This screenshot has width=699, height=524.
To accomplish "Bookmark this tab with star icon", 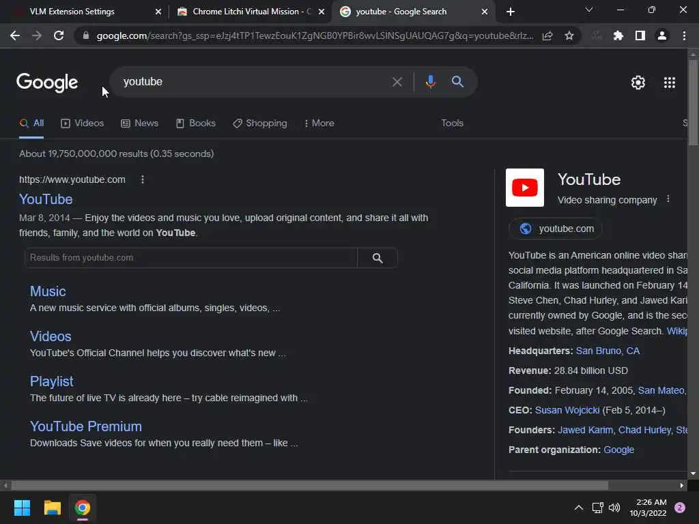I will click(569, 35).
